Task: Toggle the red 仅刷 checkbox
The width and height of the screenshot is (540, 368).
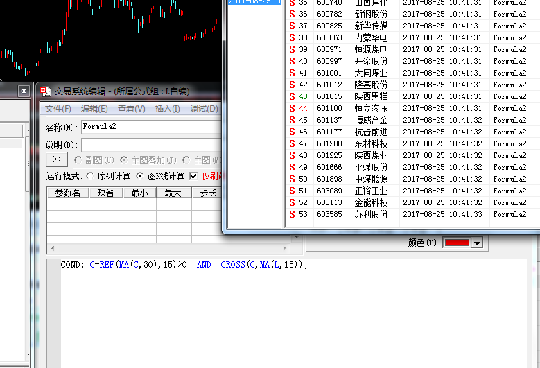Action: click(x=193, y=176)
